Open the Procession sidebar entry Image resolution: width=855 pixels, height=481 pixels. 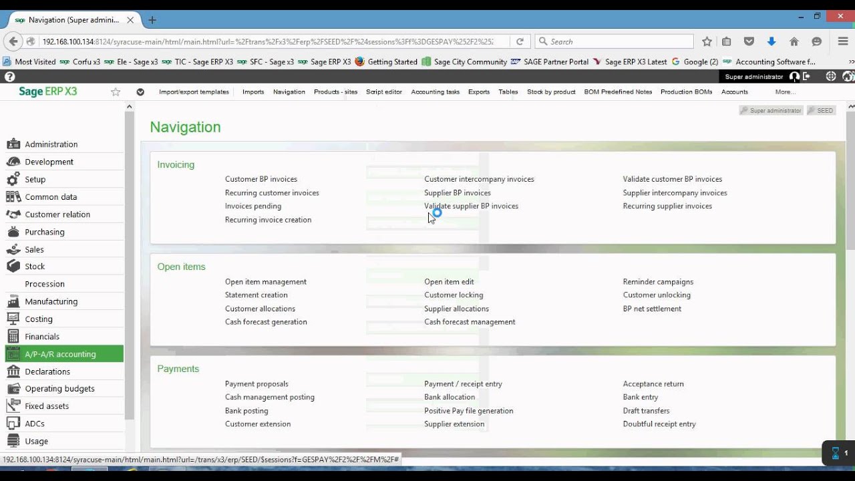(45, 284)
